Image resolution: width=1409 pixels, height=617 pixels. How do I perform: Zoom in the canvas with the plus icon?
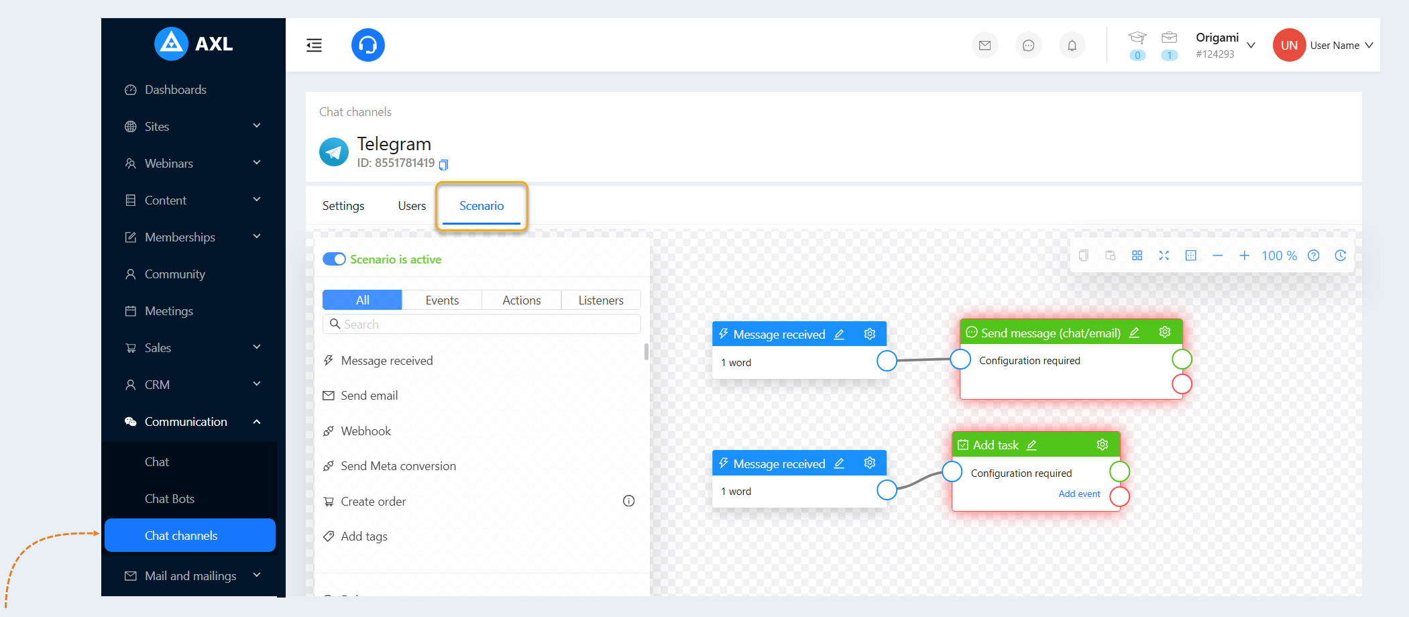[1244, 256]
